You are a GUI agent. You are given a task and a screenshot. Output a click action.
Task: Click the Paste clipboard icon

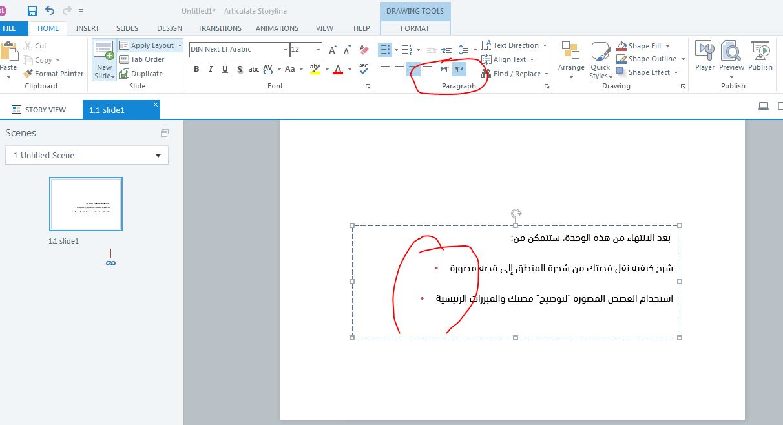tap(8, 53)
